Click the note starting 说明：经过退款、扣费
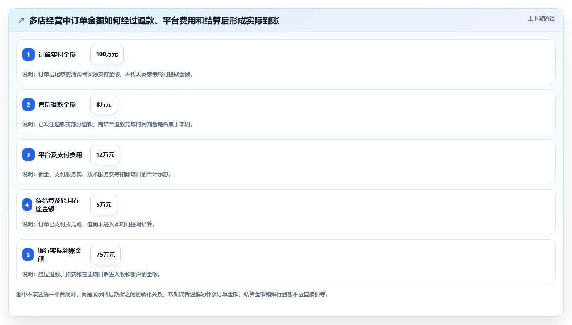 (x=91, y=274)
